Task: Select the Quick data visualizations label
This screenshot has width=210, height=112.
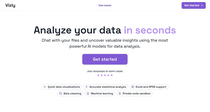Action: 64,87
